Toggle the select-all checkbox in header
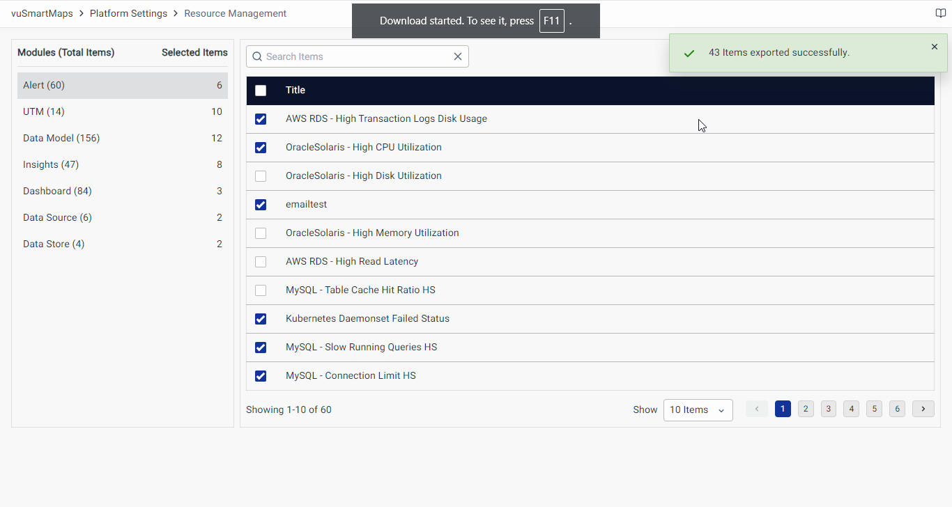The image size is (952, 507). point(261,91)
